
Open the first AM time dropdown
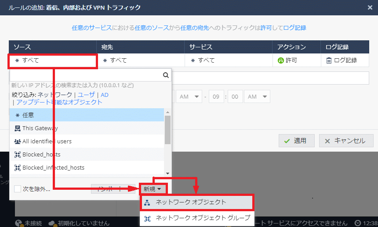[189, 97]
